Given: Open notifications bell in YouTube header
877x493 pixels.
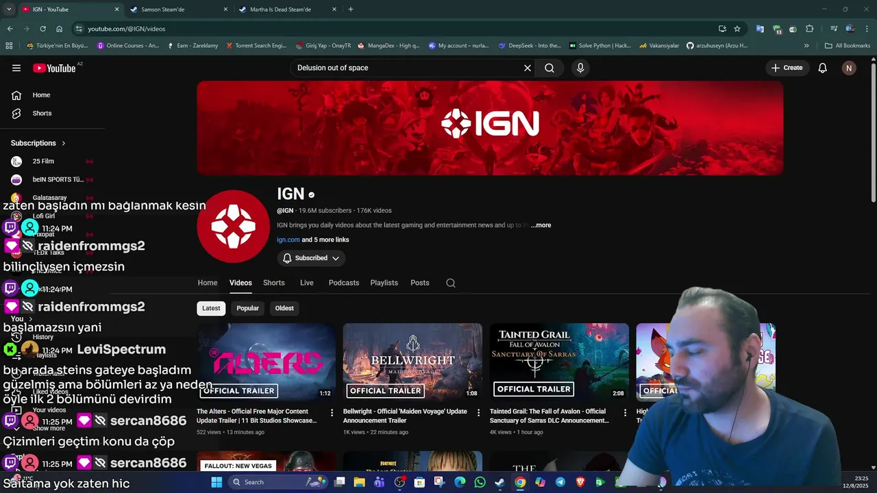Looking at the screenshot, I should click(x=823, y=68).
